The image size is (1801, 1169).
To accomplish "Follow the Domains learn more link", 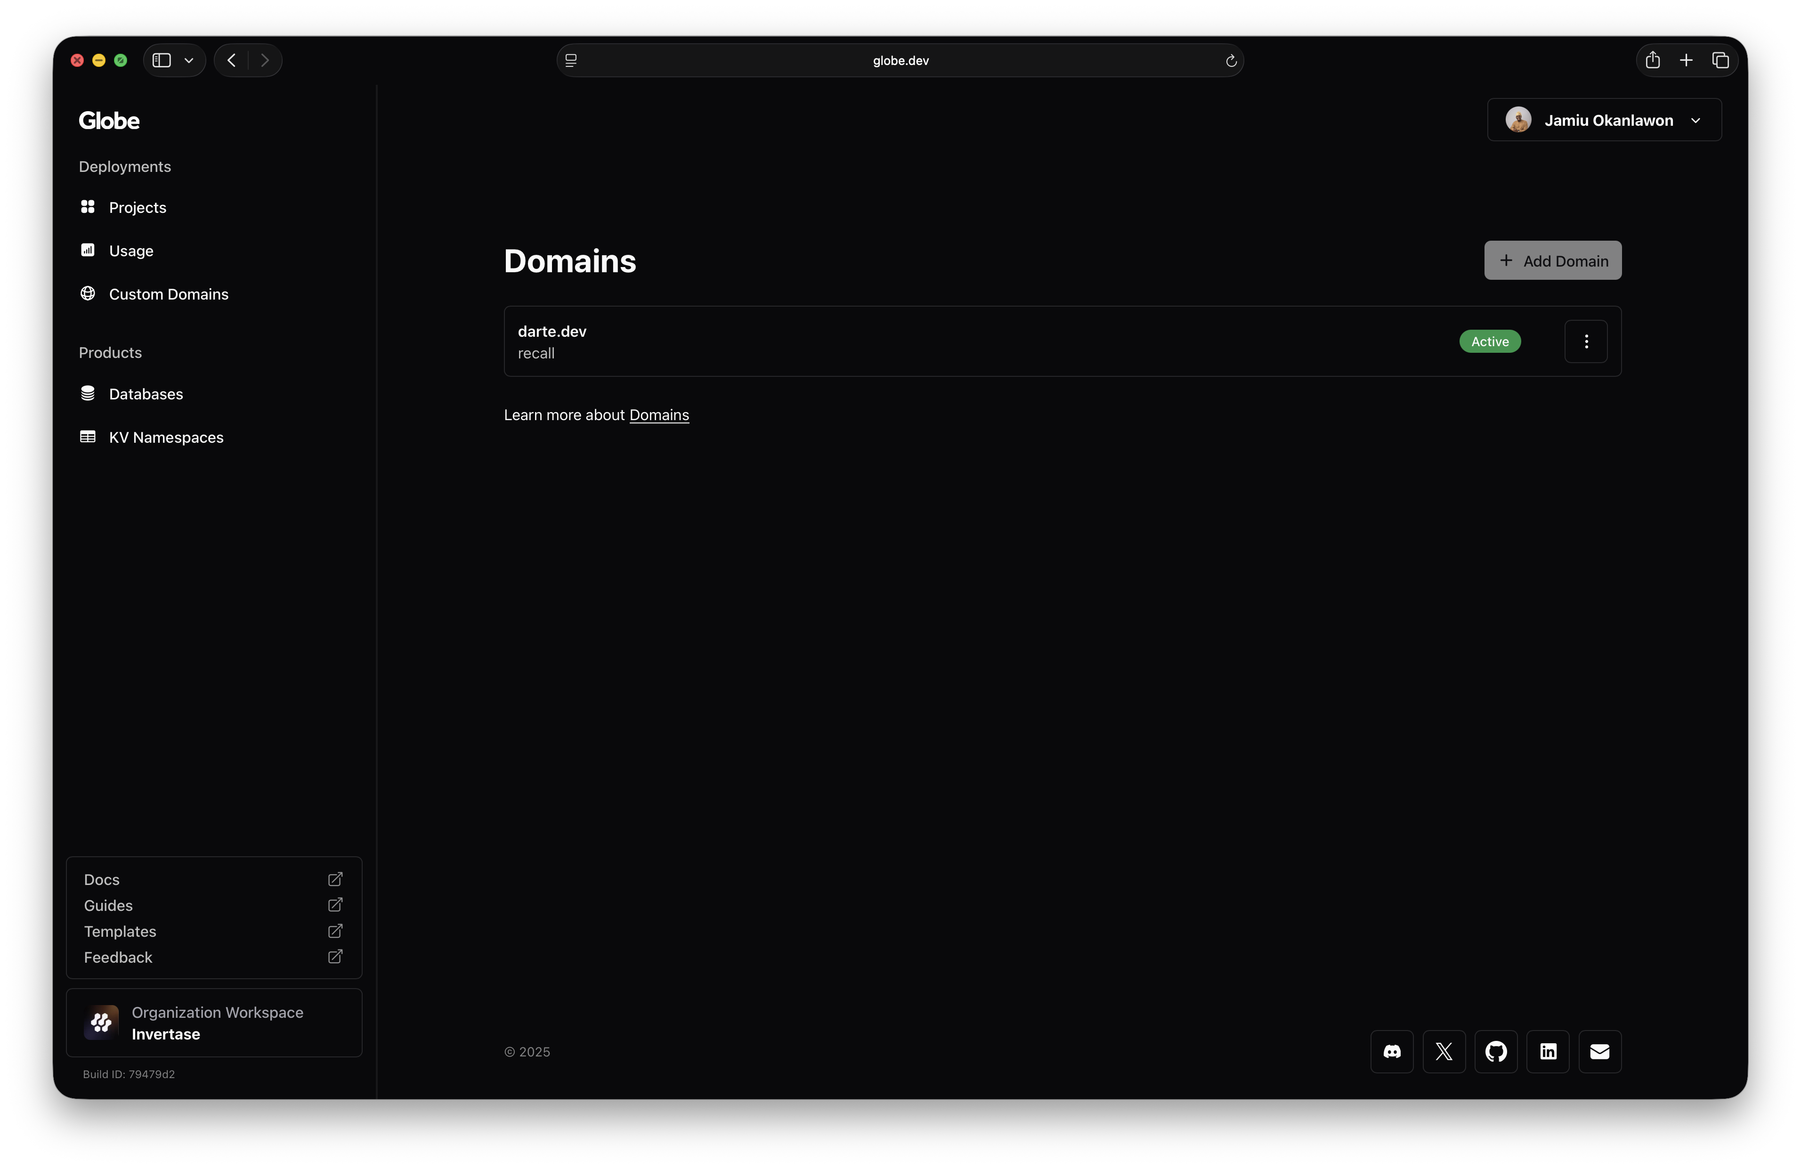I will pos(659,415).
